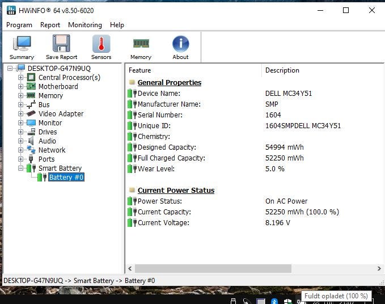
Task: Expand the Drives tree node
Action: (20, 132)
